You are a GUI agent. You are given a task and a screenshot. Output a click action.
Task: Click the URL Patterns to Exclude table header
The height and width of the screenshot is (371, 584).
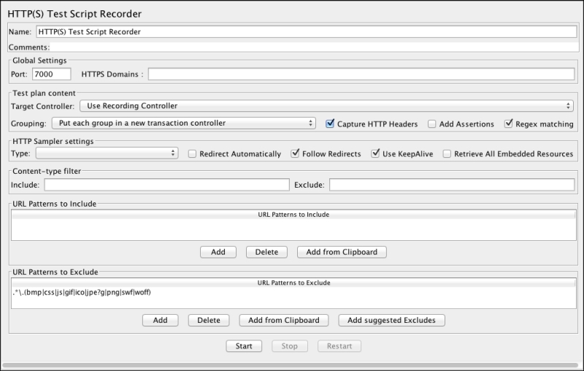[293, 283]
